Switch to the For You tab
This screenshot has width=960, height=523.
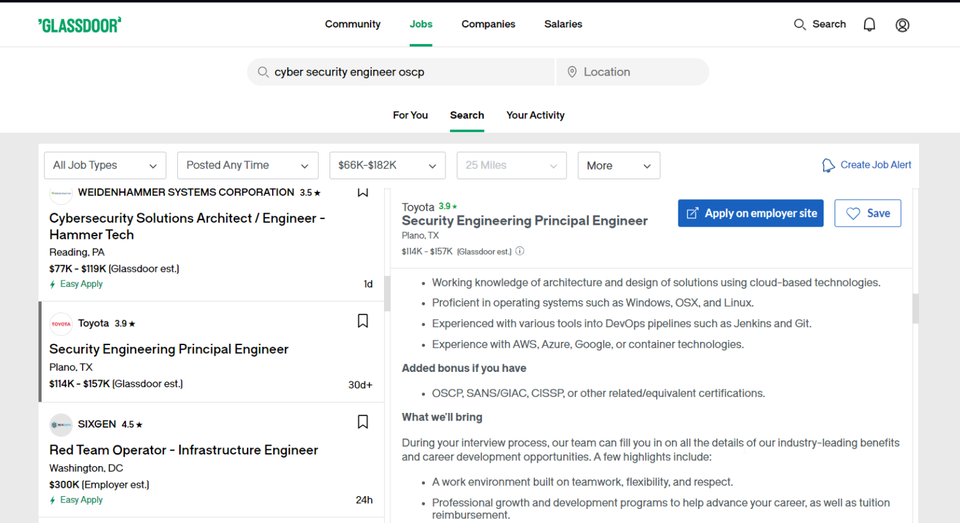click(x=410, y=115)
